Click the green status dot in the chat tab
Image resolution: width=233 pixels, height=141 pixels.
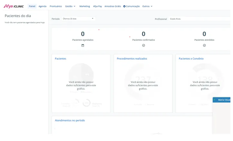[214, 100]
